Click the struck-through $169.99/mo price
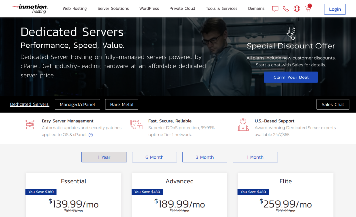The width and height of the screenshot is (356, 217). coord(74,211)
